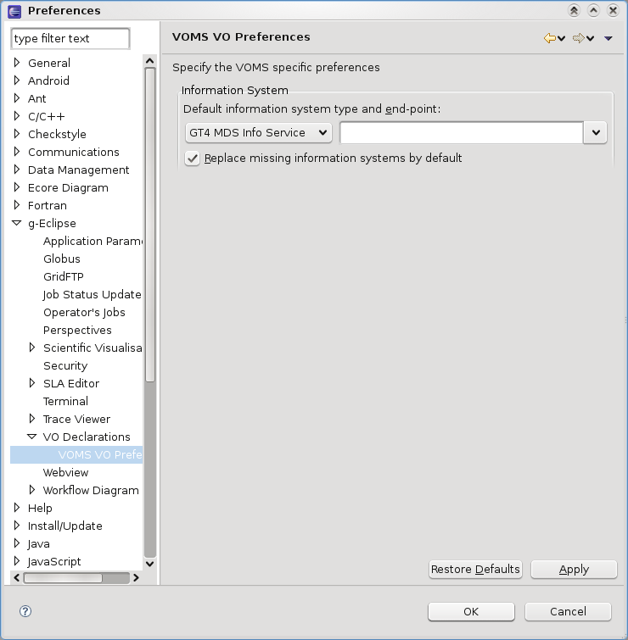Click tree vertical scrollbar up arrow
The width and height of the screenshot is (628, 640).
150,61
